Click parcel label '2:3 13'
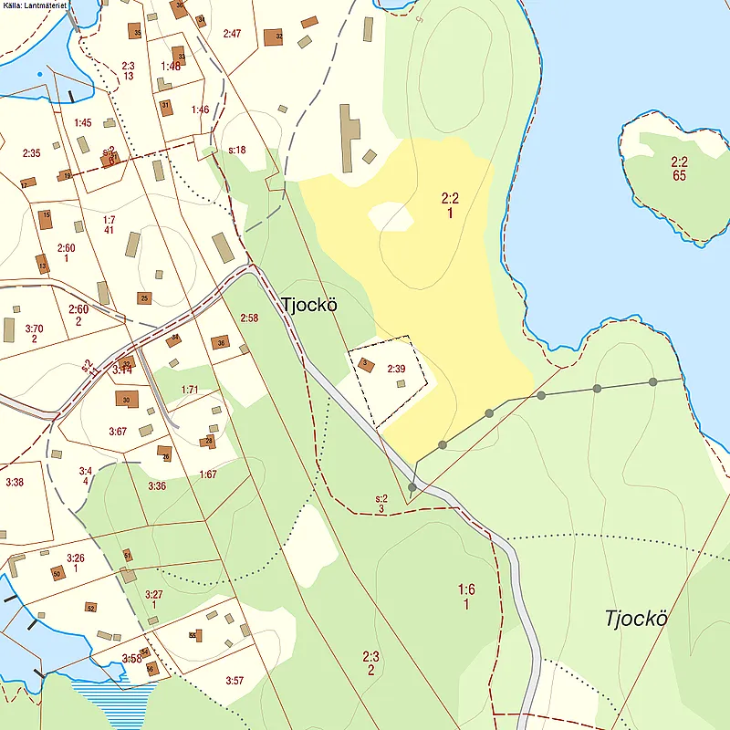Image resolution: width=730 pixels, height=730 pixels. pyautogui.click(x=129, y=71)
